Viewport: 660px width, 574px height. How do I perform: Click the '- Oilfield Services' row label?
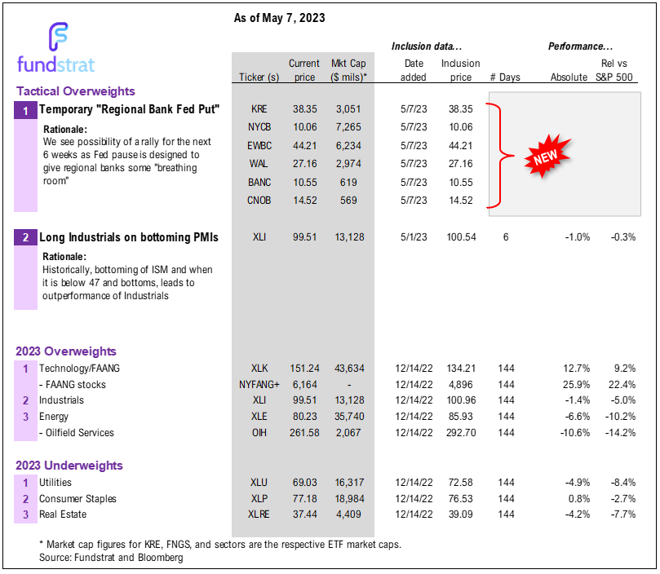click(77, 433)
